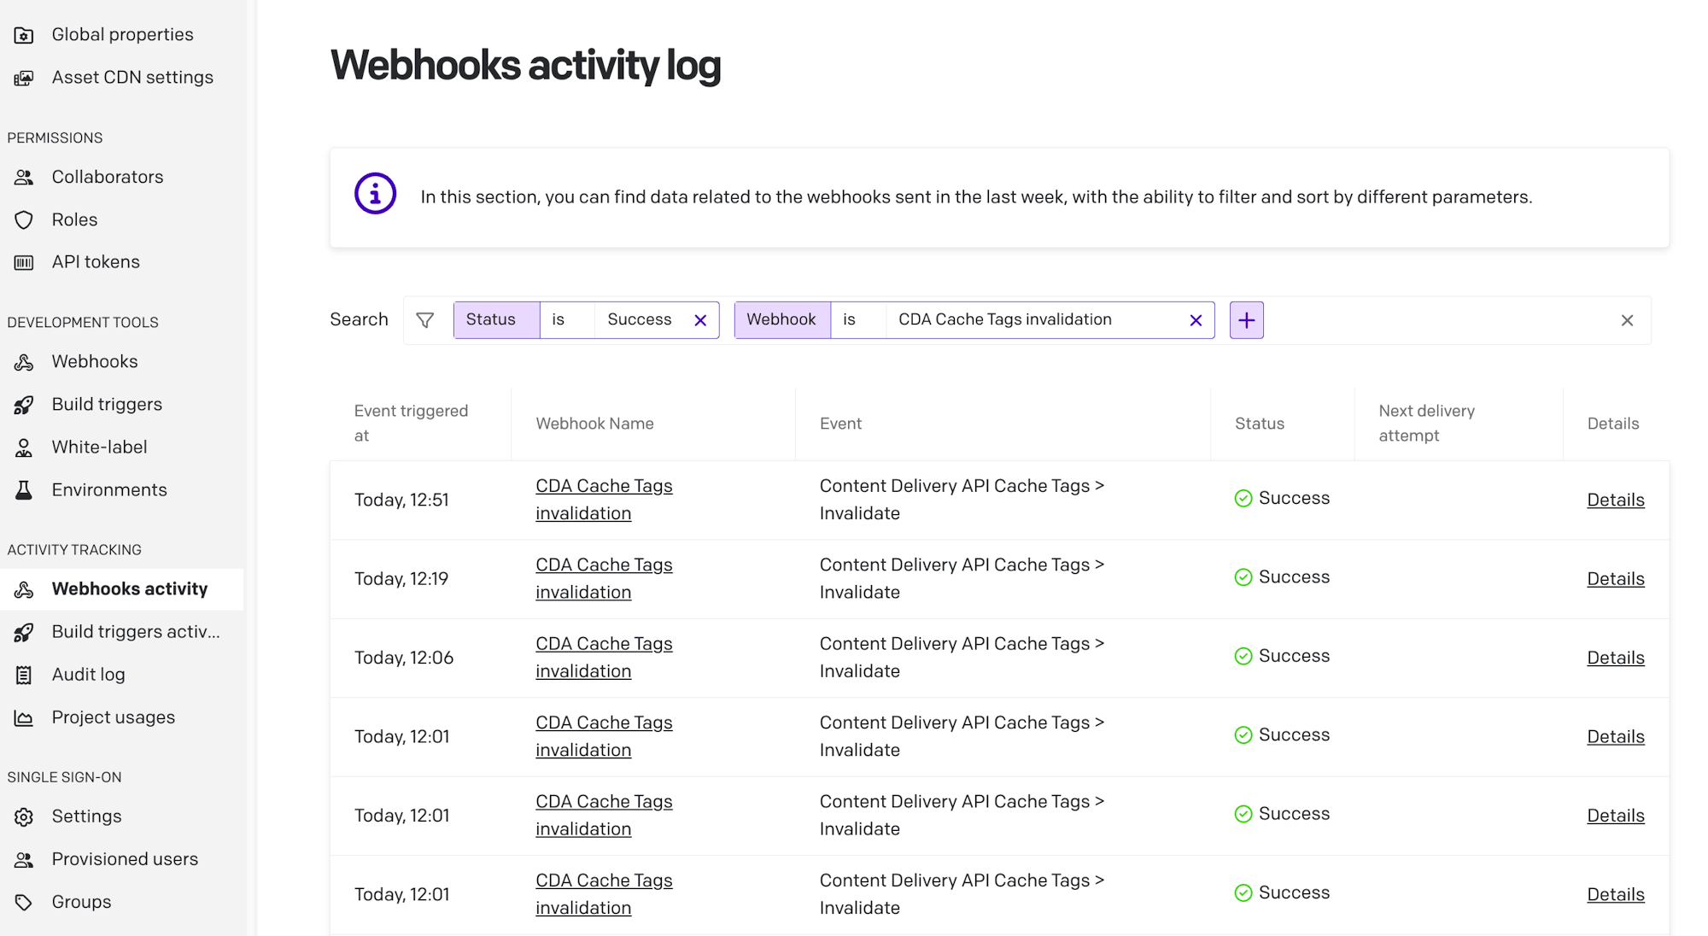Click the Webhooks icon under Development Tools
The height and width of the screenshot is (936, 1708).
coord(24,362)
